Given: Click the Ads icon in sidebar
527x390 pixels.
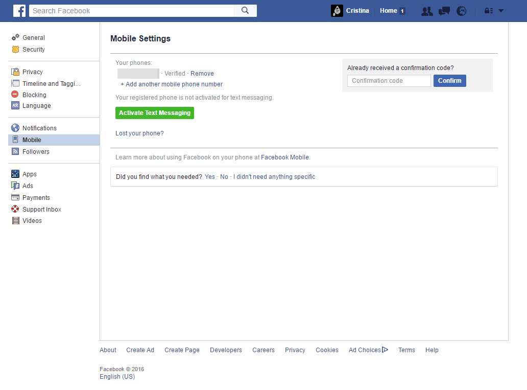Looking at the screenshot, I should 15,186.
